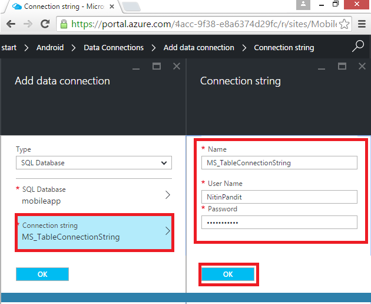Image resolution: width=371 pixels, height=304 pixels.
Task: Open the Connection string MS_TableConnectionString item
Action: (94, 231)
